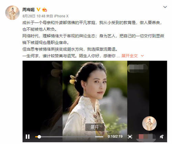Open the post timestamp 8月28日 10:48
The image size is (172, 144).
(x=34, y=16)
